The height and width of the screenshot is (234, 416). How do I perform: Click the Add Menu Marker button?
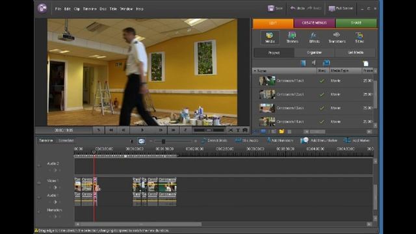coord(318,140)
